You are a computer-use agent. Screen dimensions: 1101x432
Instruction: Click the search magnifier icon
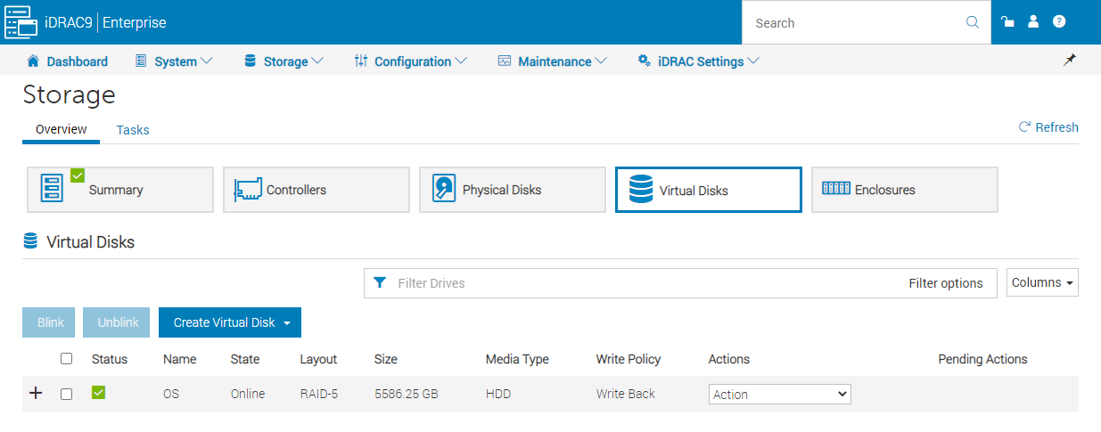973,23
